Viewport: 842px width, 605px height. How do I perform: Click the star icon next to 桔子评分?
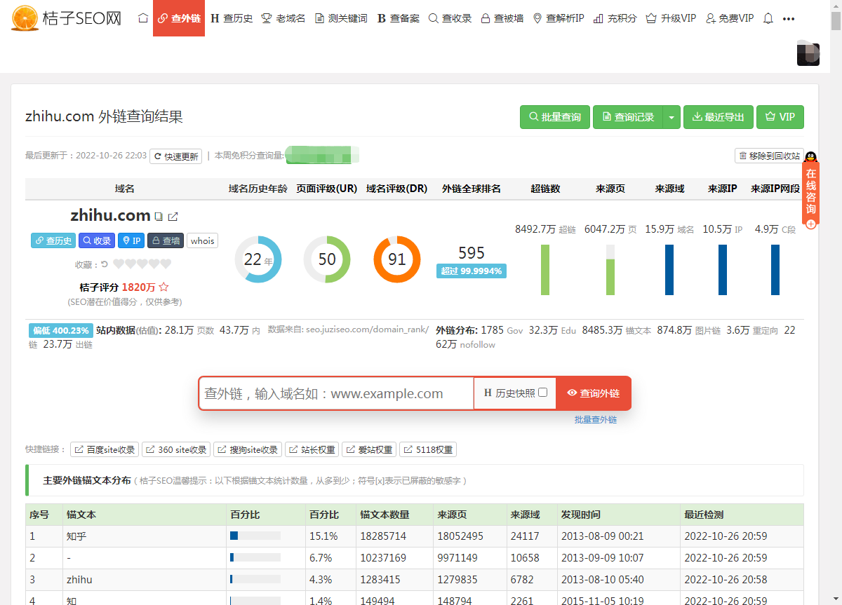163,287
